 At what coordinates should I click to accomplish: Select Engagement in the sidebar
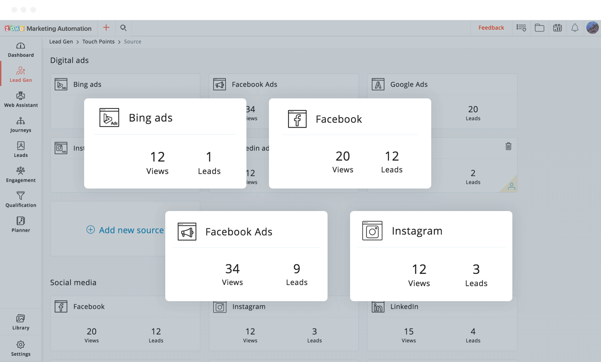(x=21, y=175)
